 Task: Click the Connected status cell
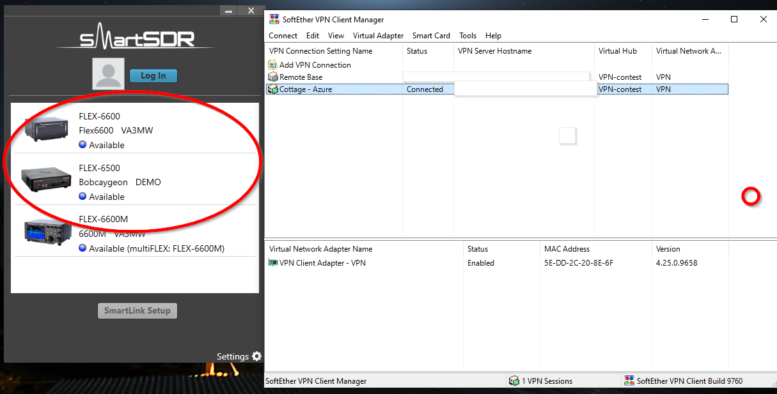click(x=425, y=89)
